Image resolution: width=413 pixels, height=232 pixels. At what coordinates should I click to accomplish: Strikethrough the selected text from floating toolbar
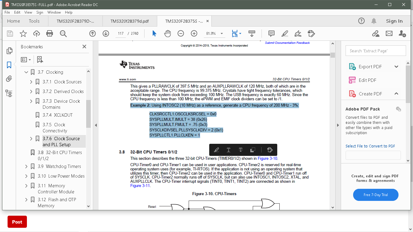coord(241,150)
